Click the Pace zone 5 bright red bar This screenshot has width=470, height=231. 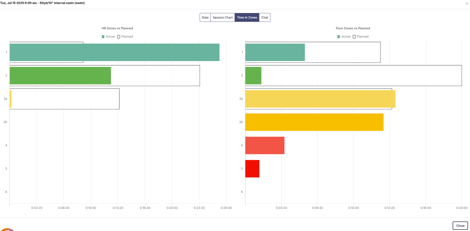252,169
